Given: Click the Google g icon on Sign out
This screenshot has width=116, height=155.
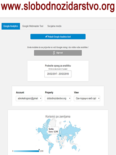Looking at the screenshot, I should [54, 53].
